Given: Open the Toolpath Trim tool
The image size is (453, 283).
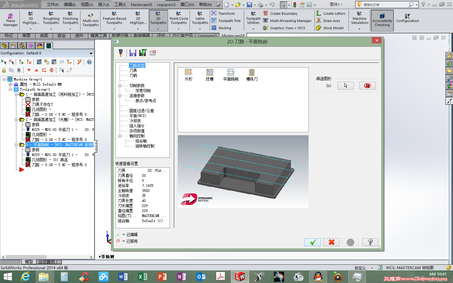Looking at the screenshot, I should point(226,21).
